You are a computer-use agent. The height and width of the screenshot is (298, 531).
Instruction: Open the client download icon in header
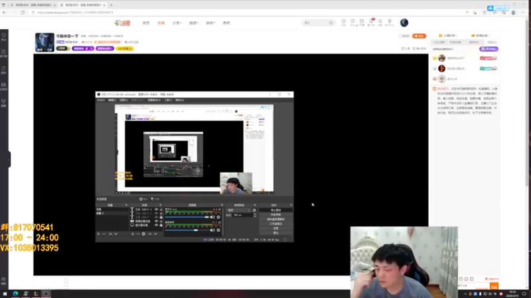390,23
